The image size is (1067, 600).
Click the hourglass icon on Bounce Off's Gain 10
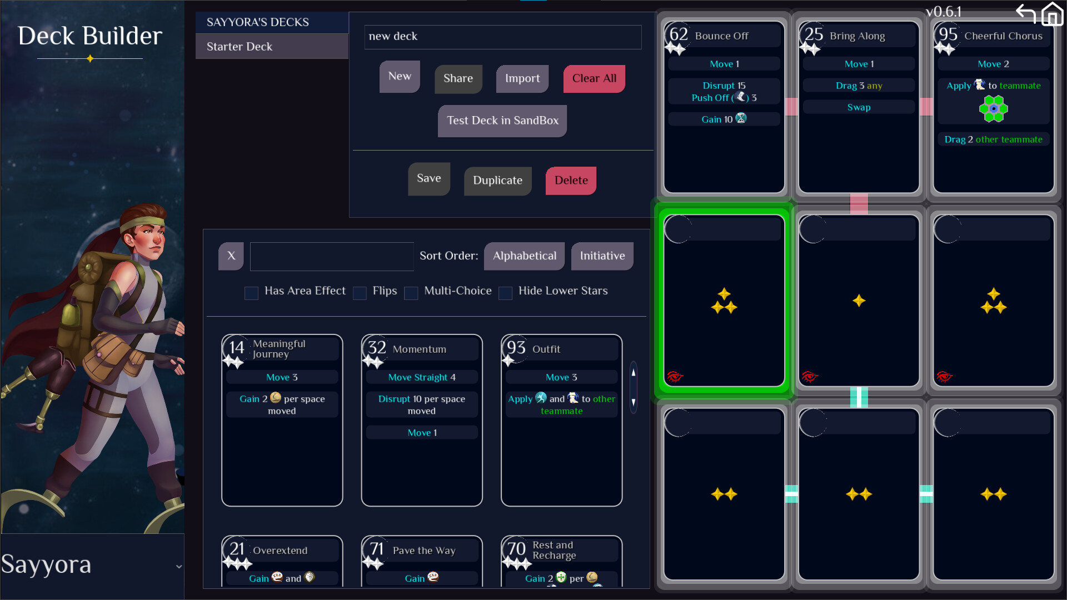pos(741,118)
